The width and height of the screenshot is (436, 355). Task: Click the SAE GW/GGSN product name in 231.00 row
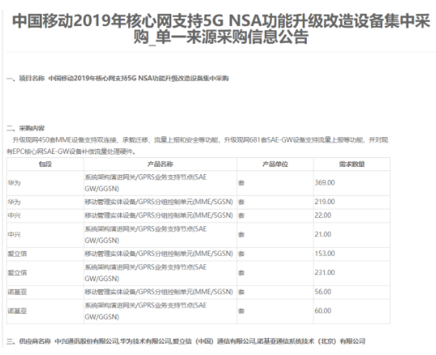[x=145, y=273]
